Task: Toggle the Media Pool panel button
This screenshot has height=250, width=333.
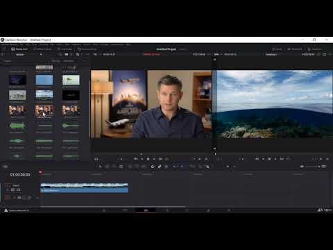Action: (x=19, y=49)
